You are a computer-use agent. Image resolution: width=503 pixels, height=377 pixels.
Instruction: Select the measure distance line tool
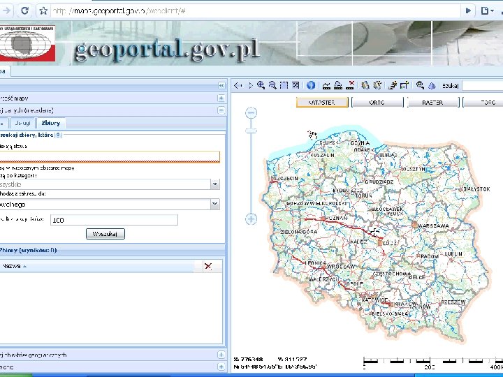tap(326, 85)
